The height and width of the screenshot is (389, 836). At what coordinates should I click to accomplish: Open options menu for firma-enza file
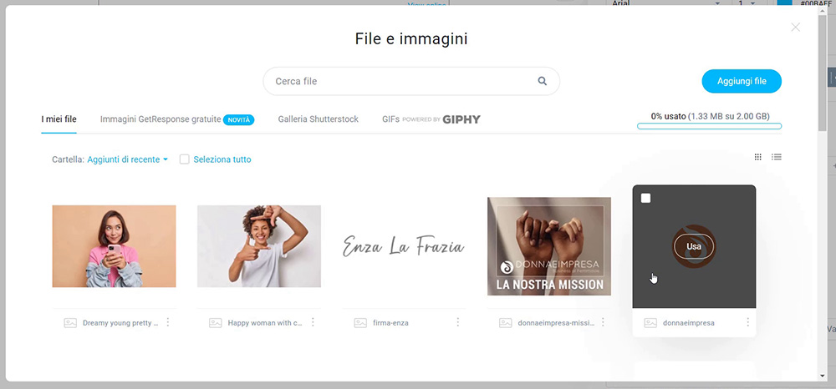(x=457, y=322)
